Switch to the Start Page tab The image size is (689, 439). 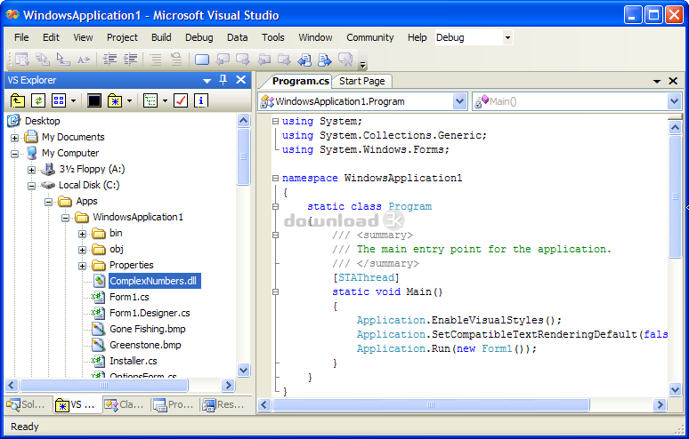click(x=361, y=81)
